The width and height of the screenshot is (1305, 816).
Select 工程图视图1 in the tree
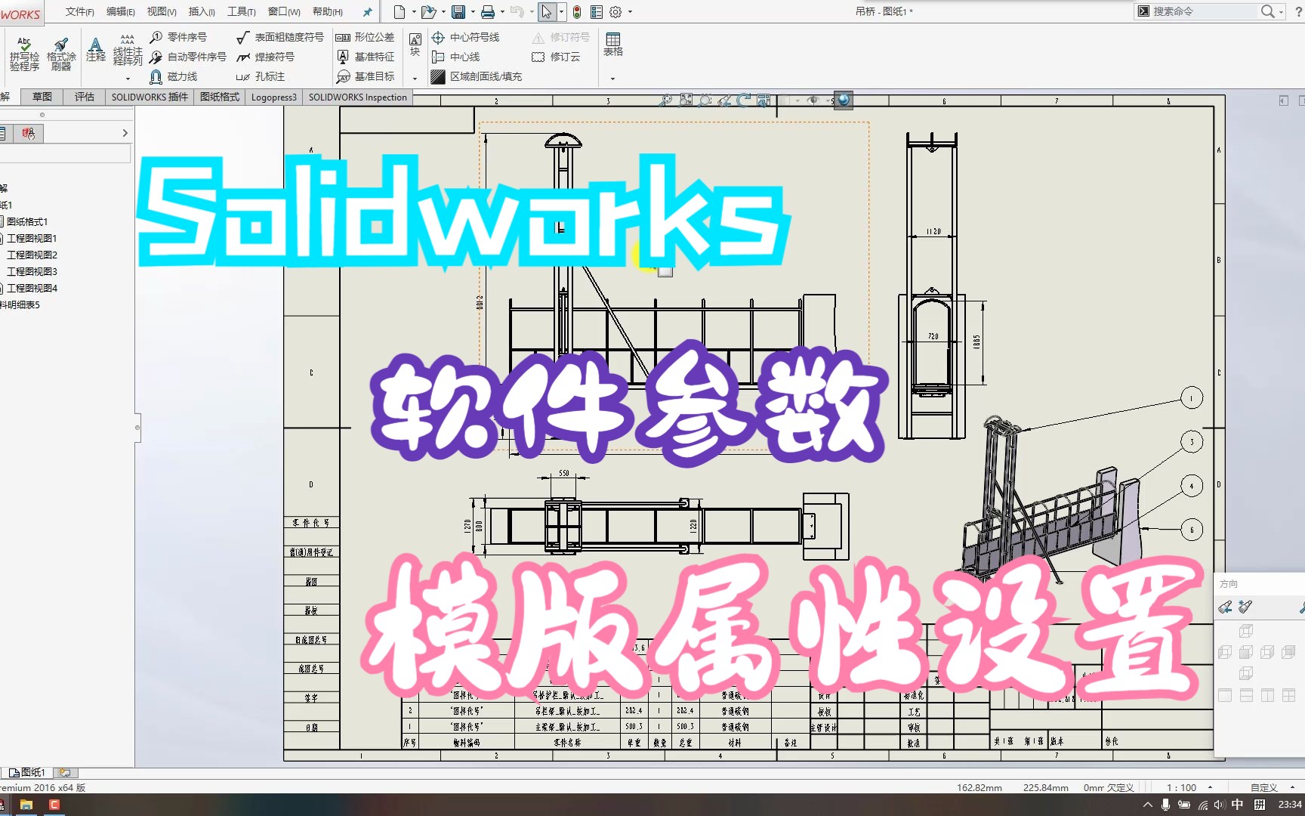tap(32, 238)
